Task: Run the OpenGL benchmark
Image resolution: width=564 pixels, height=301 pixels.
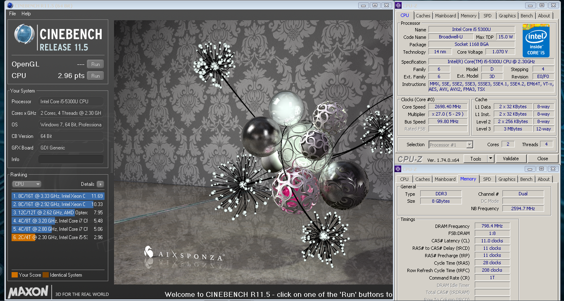Action: tap(95, 64)
